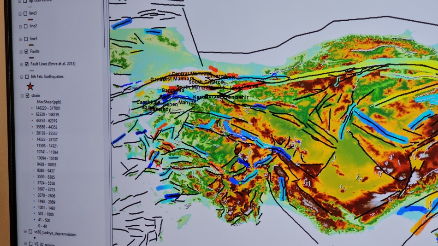Collapse the line3 layer legend
This screenshot has width=438, height=246.
(x=20, y=14)
